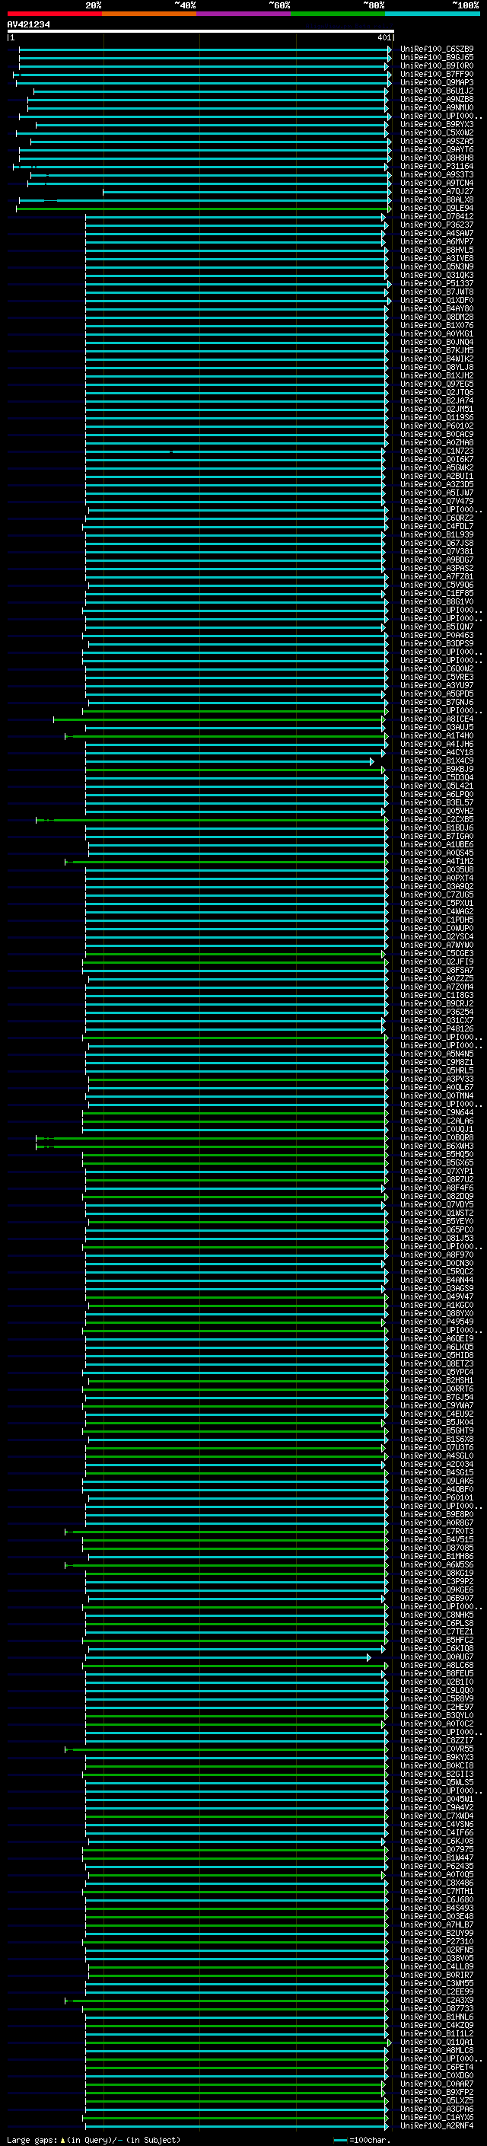
Task: Open hit UniRef100_C6SZB9
Action: point(437,49)
